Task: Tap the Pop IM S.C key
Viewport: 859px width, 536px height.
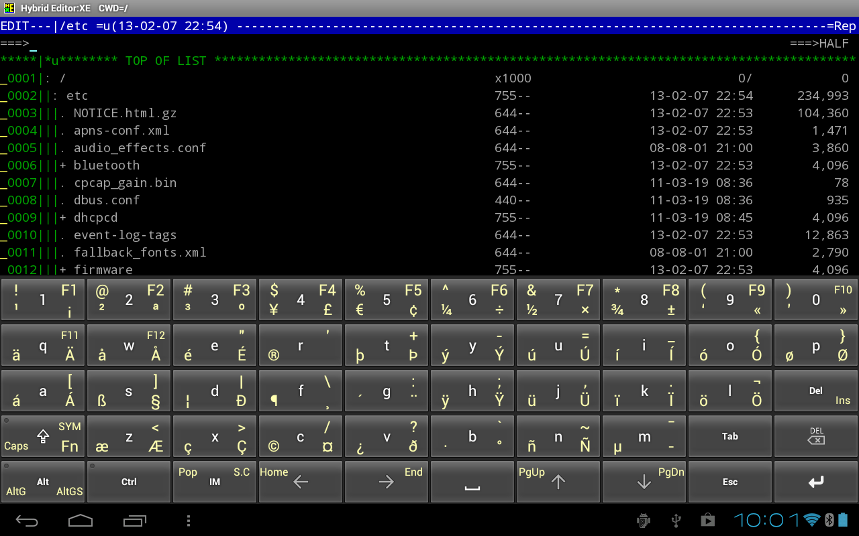Action: pos(215,482)
